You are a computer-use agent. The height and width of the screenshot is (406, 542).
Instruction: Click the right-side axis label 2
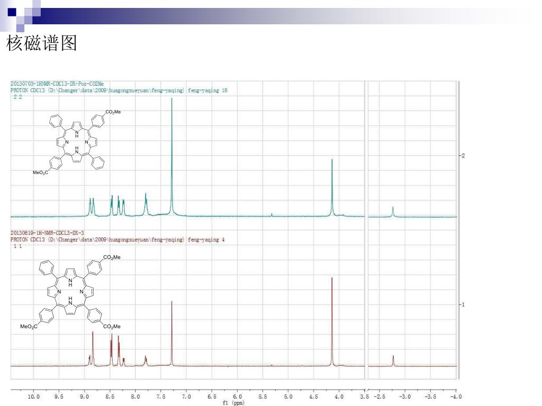tap(463, 156)
